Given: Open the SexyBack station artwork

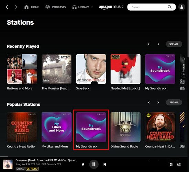Looking at the screenshot, I should point(91,69).
